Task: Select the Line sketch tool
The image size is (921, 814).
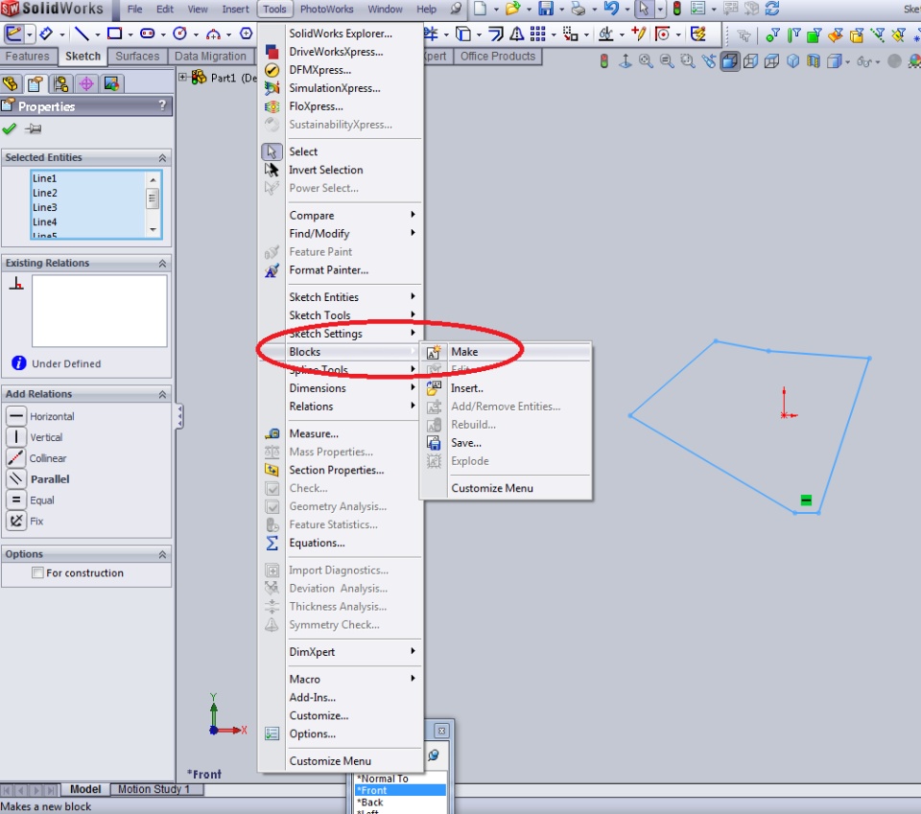Action: point(82,35)
